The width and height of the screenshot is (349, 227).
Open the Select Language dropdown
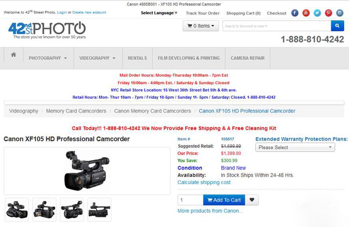click(159, 13)
